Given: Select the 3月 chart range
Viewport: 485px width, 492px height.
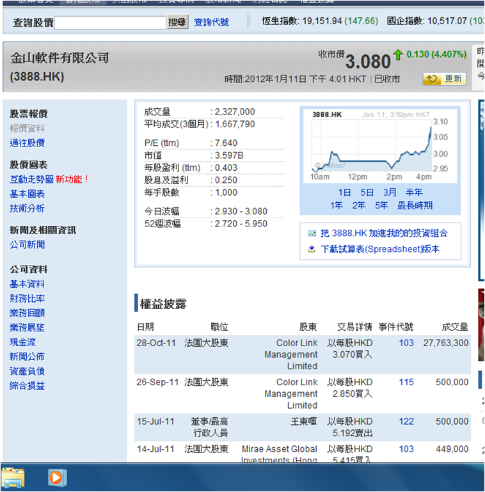Looking at the screenshot, I should coord(390,193).
